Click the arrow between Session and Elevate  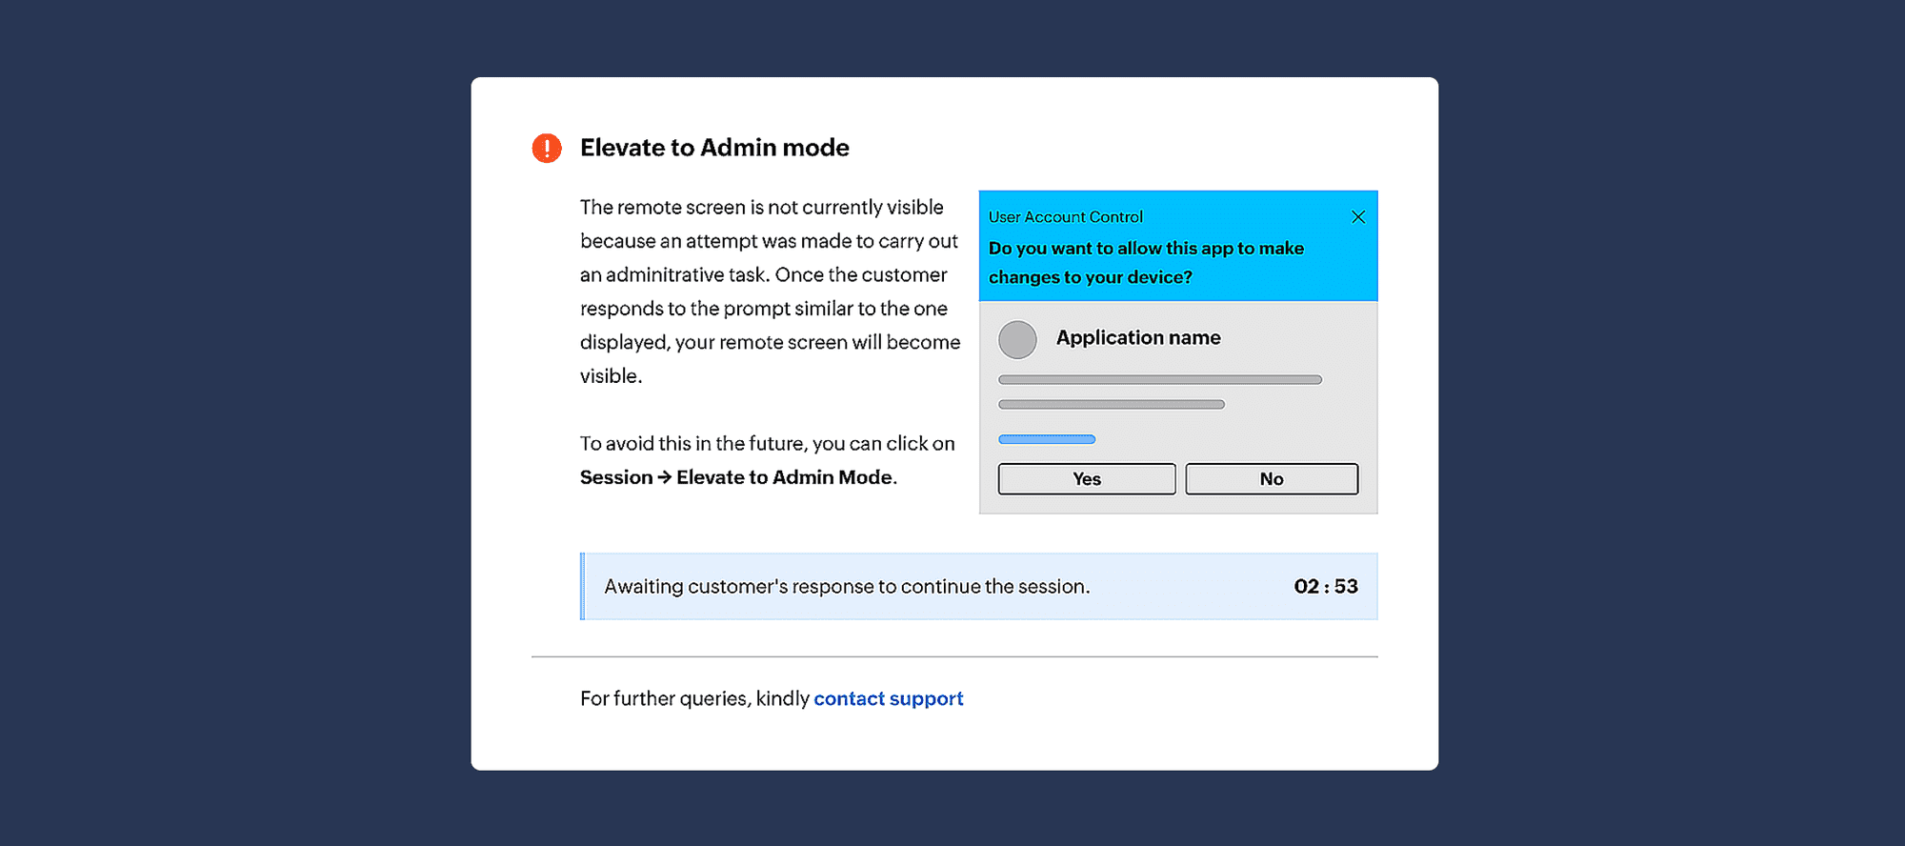tap(665, 477)
